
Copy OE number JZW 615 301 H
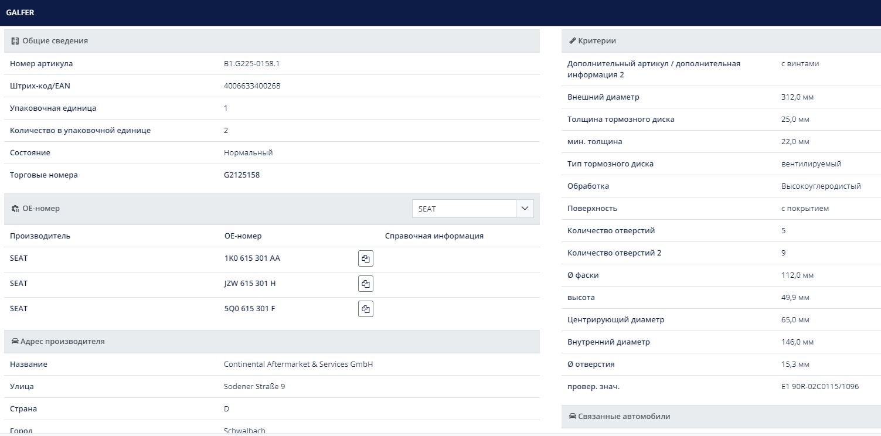pyautogui.click(x=366, y=284)
